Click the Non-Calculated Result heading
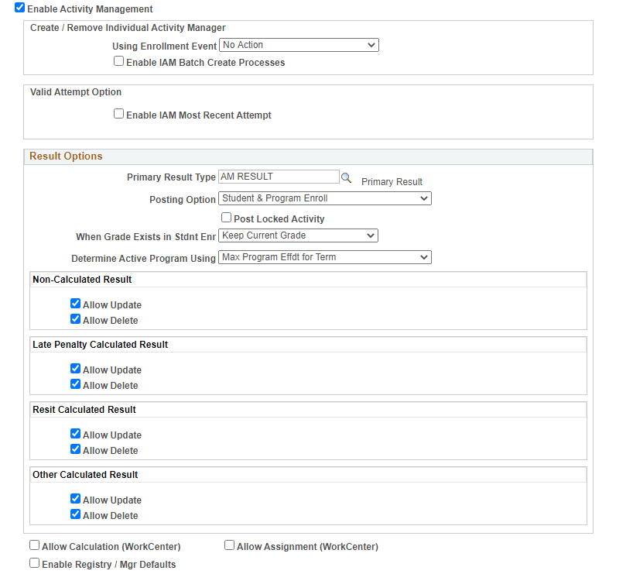Image resolution: width=633 pixels, height=574 pixels. click(82, 280)
